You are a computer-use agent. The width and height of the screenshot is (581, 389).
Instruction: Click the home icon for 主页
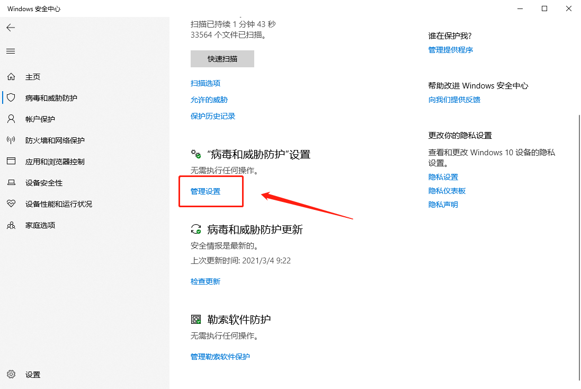coord(11,77)
